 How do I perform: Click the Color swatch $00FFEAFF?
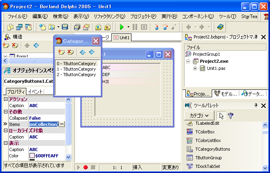click(32, 156)
